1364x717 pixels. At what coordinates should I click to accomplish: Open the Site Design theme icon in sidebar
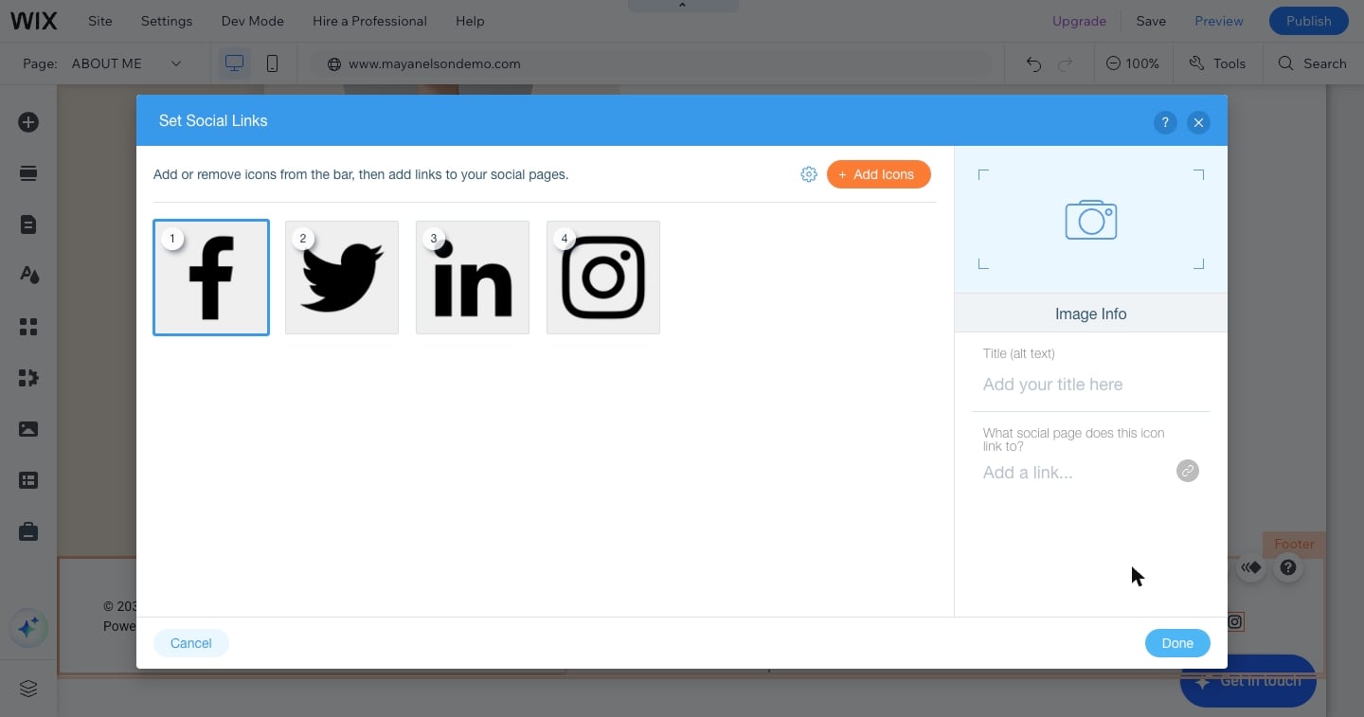coord(28,276)
